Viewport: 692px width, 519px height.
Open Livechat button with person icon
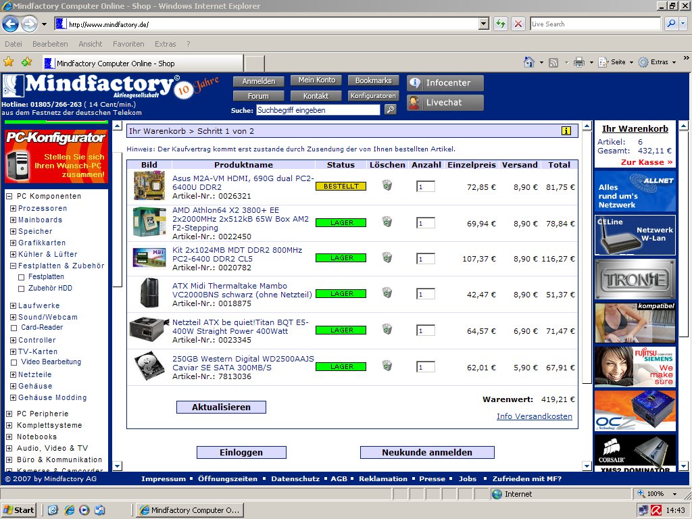(445, 103)
